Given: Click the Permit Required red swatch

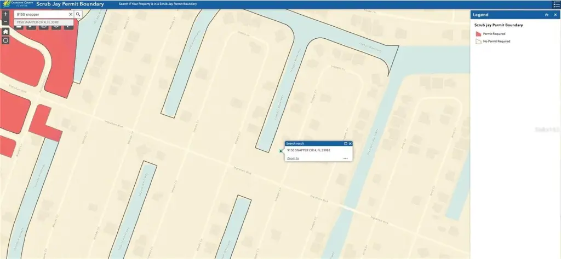Looking at the screenshot, I should point(478,33).
